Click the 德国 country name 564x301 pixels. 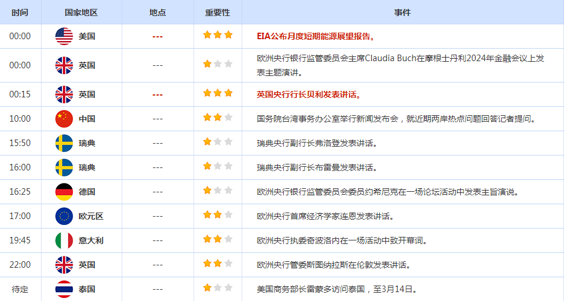pyautogui.click(x=87, y=192)
